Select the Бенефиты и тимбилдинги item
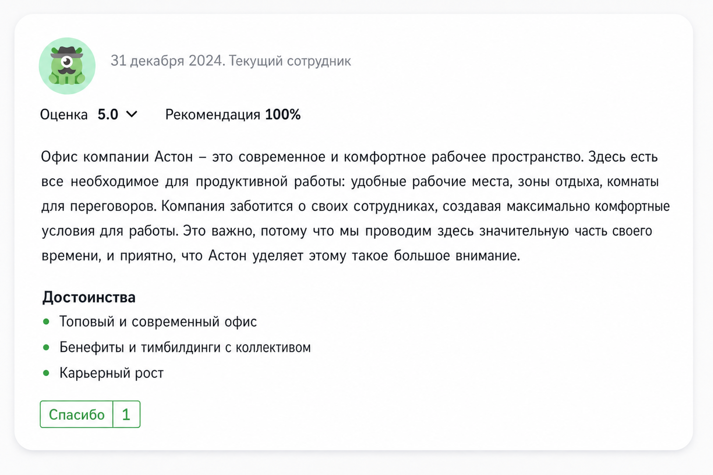Screen dimensions: 713x475 [185, 347]
